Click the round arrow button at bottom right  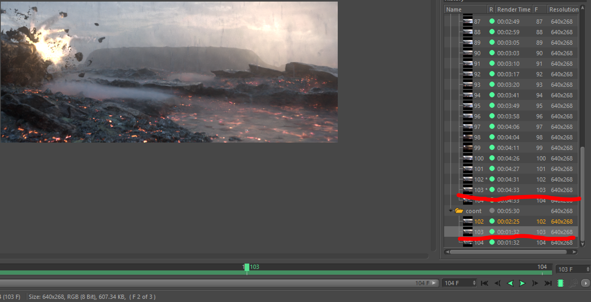tap(585, 283)
